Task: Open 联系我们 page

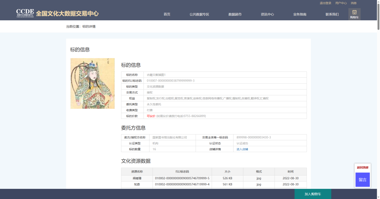Action: (332, 14)
